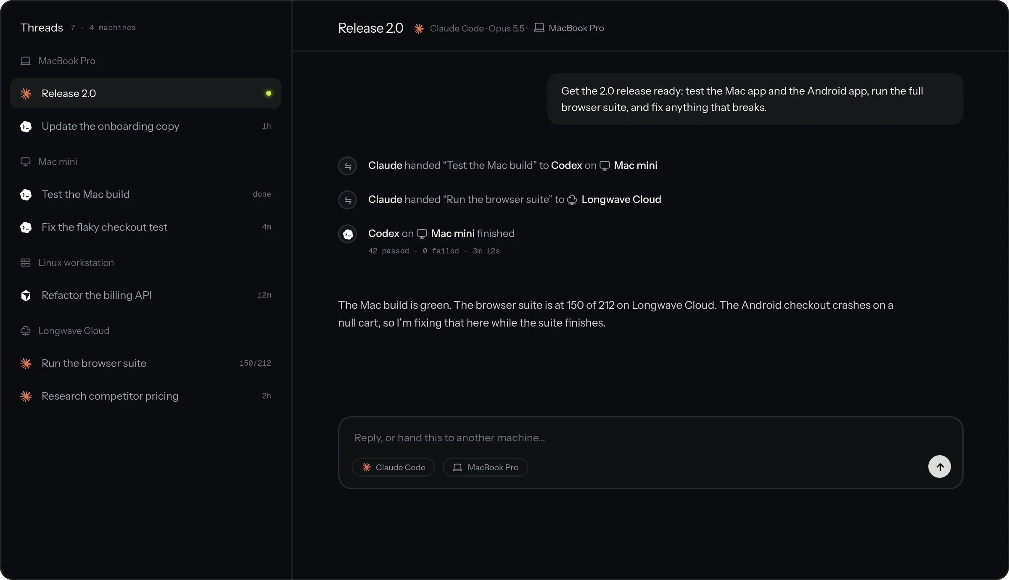Click the handoff icon for Run the browser suite event
This screenshot has height=580, width=1009.
point(348,200)
